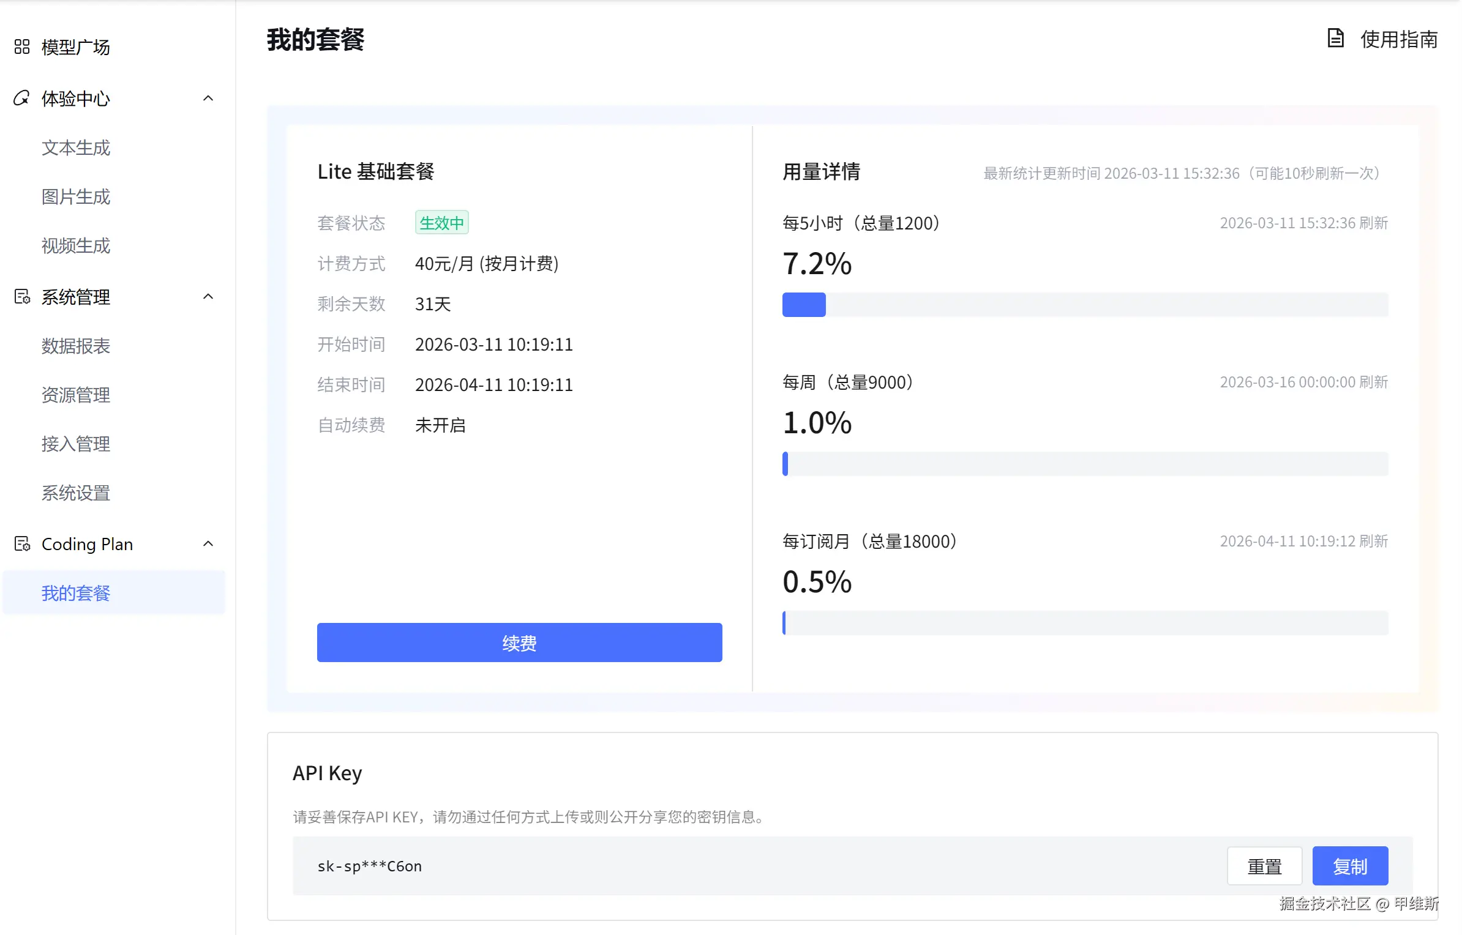Collapse the Coding Plan menu chevron
This screenshot has height=935, width=1462.
[208, 544]
